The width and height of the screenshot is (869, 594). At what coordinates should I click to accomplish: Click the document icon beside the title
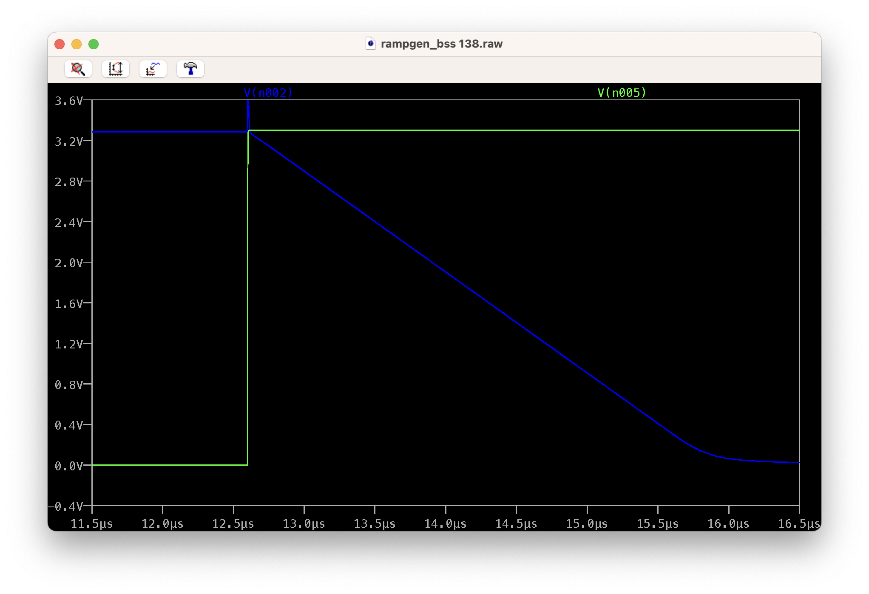tap(371, 43)
